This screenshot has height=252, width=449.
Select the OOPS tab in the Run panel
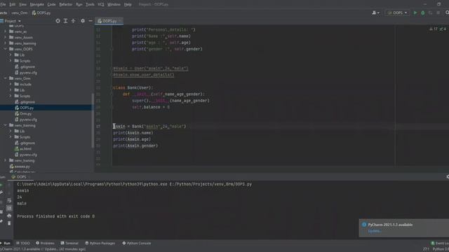[19, 177]
